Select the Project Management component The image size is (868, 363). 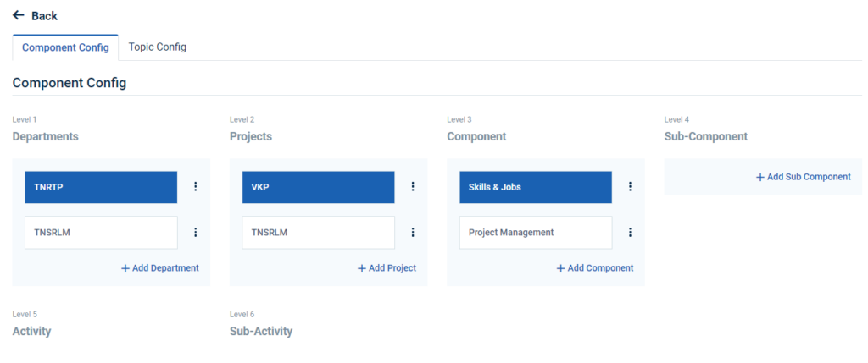pos(535,233)
